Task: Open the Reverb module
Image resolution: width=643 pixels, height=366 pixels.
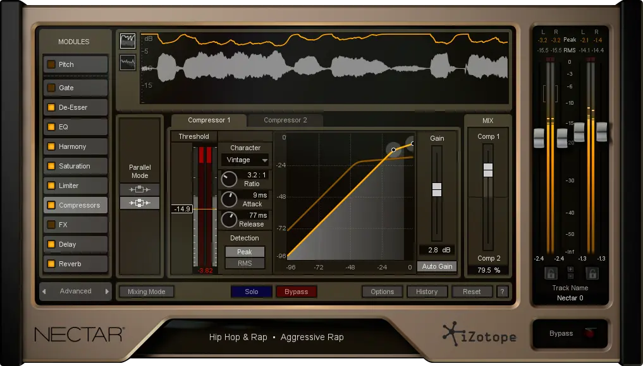Action: [x=75, y=264]
